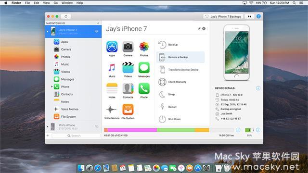The image size is (308, 173).
Task: Click the Back Up action
Action: pos(180,45)
